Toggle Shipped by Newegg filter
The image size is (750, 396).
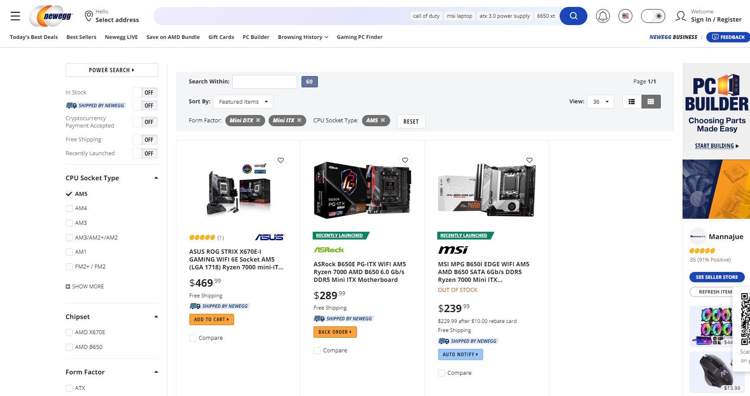coord(145,105)
